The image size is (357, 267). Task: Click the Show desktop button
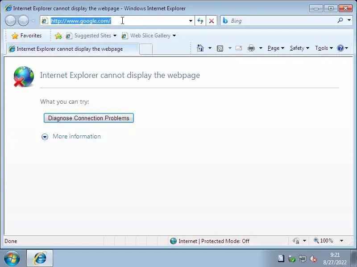(x=354, y=259)
